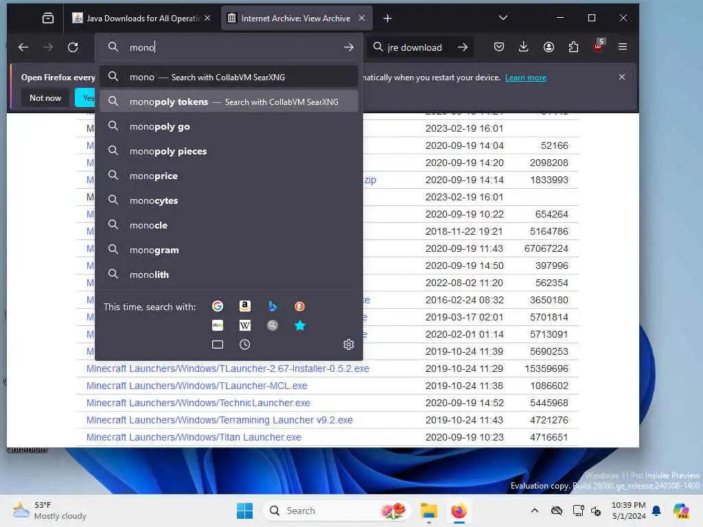The width and height of the screenshot is (703, 527).
Task: Select the monocytes suggestion
Action: pyautogui.click(x=229, y=200)
